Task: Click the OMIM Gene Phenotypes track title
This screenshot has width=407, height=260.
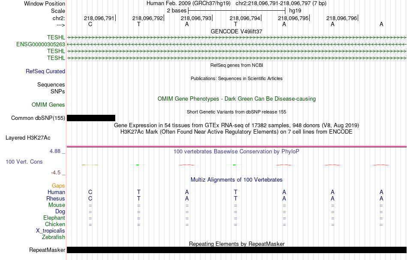Action: pyautogui.click(x=236, y=99)
